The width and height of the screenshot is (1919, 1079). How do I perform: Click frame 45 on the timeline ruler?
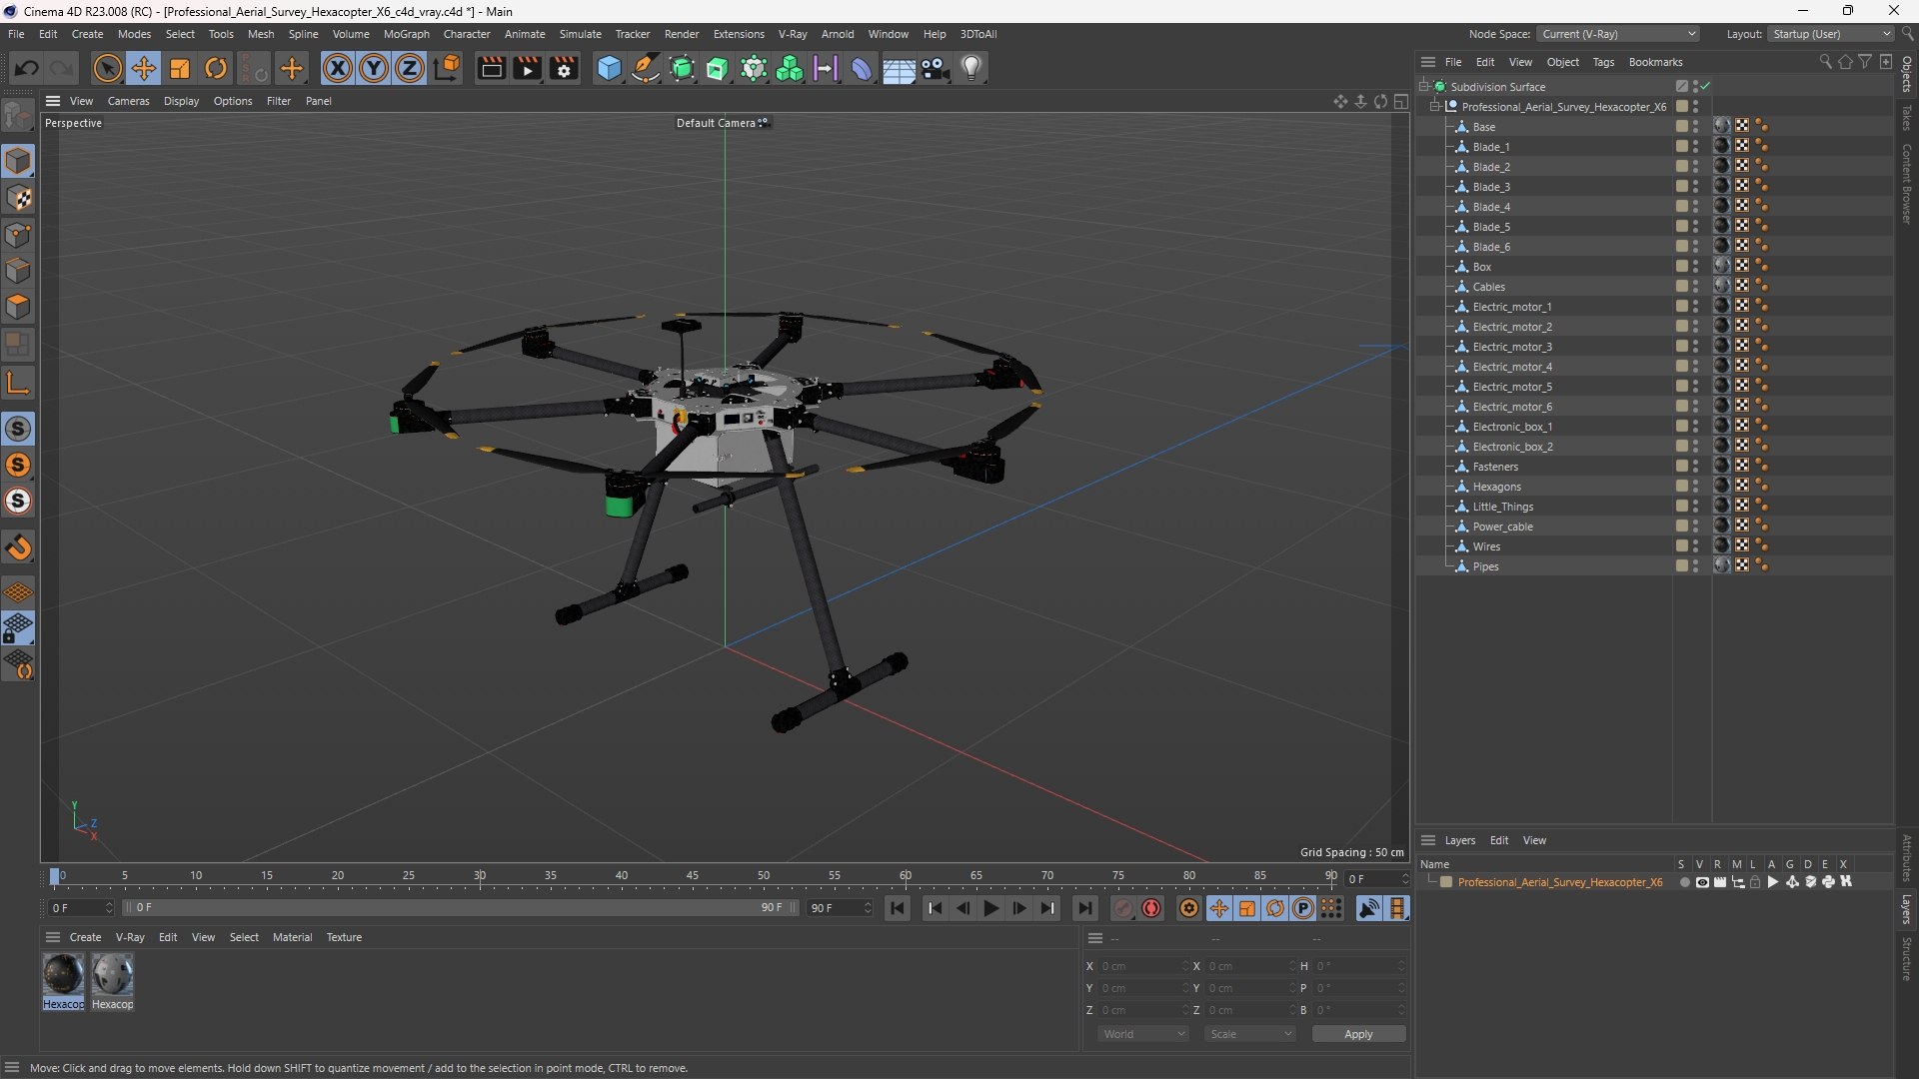coord(693,876)
